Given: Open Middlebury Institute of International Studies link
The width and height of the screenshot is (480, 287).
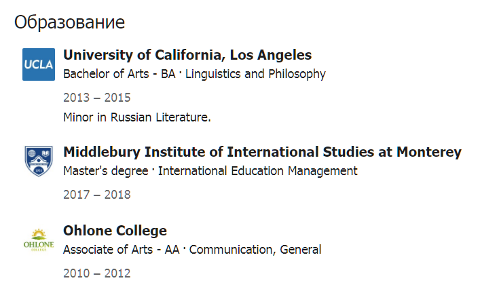Looking at the screenshot, I should 262,152.
